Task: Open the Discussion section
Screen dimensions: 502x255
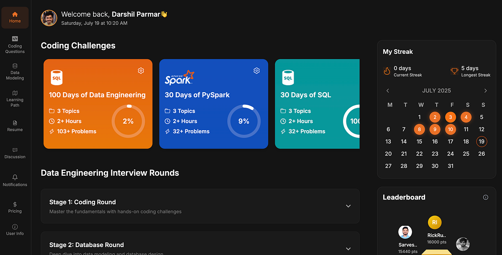Action: (x=15, y=151)
